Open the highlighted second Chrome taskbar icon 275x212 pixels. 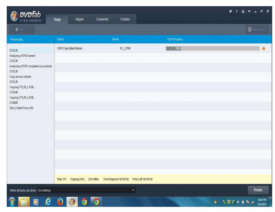tap(96, 202)
